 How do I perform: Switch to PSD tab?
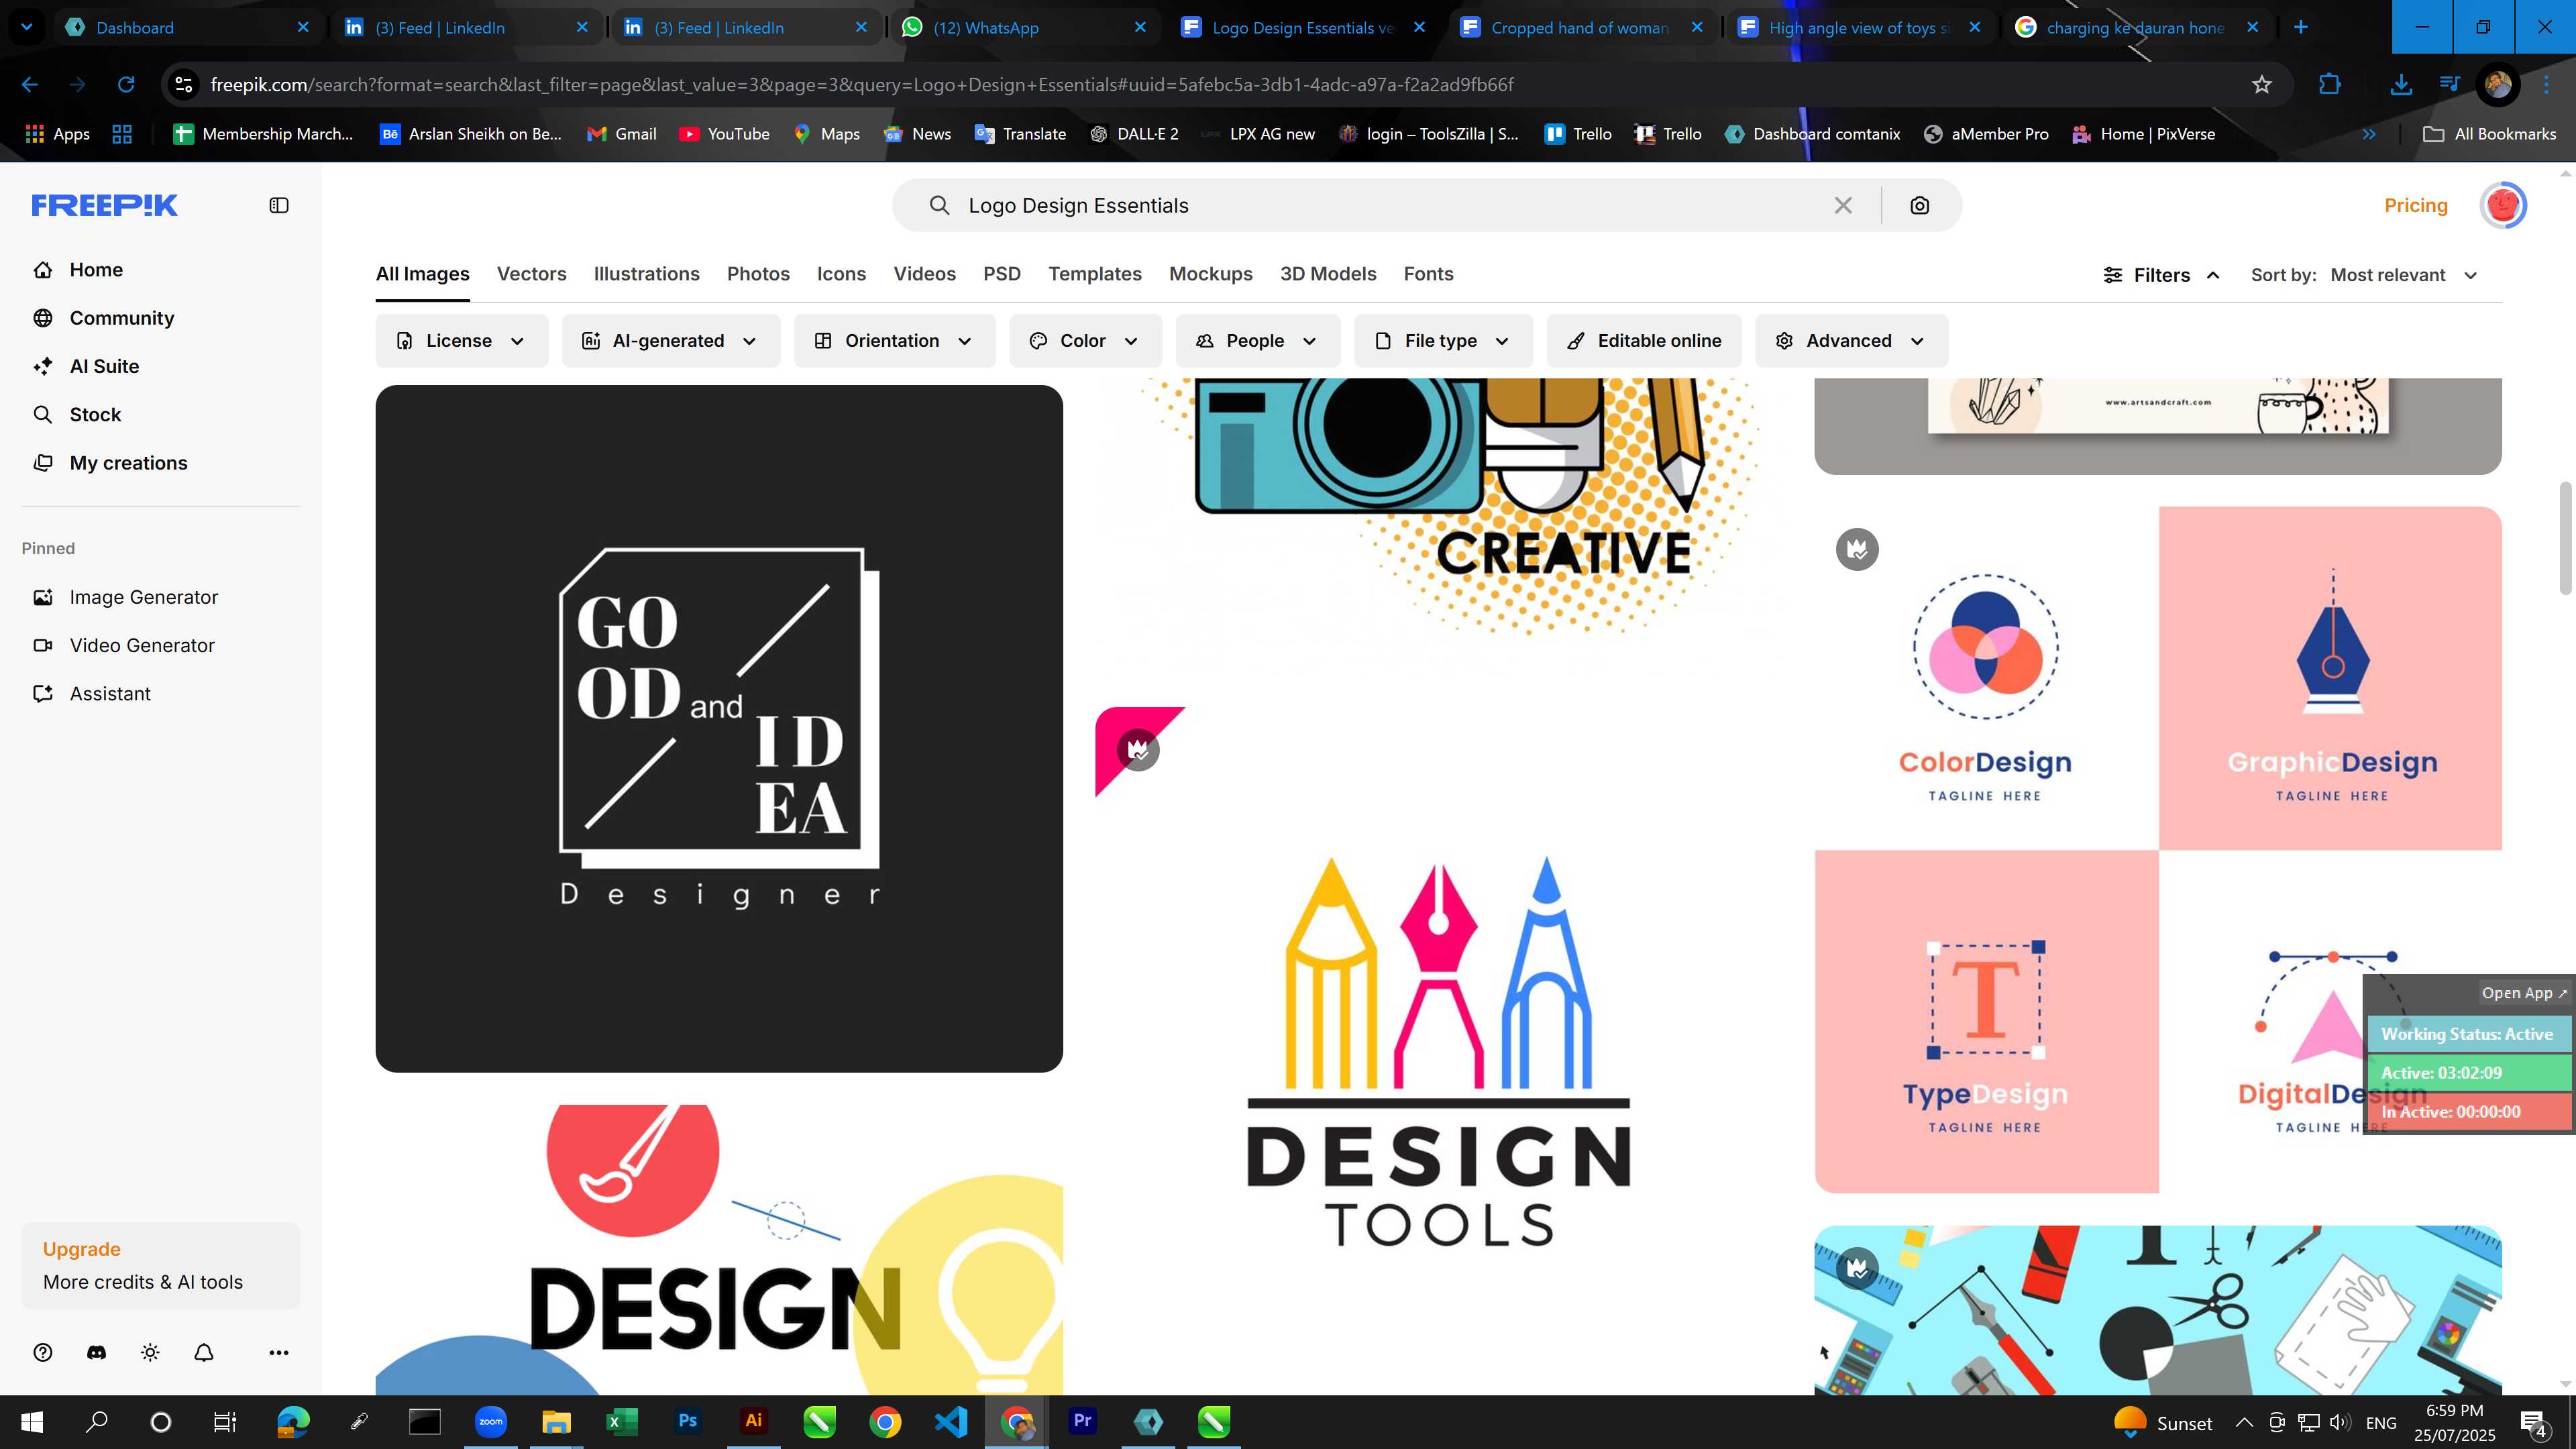[1001, 274]
